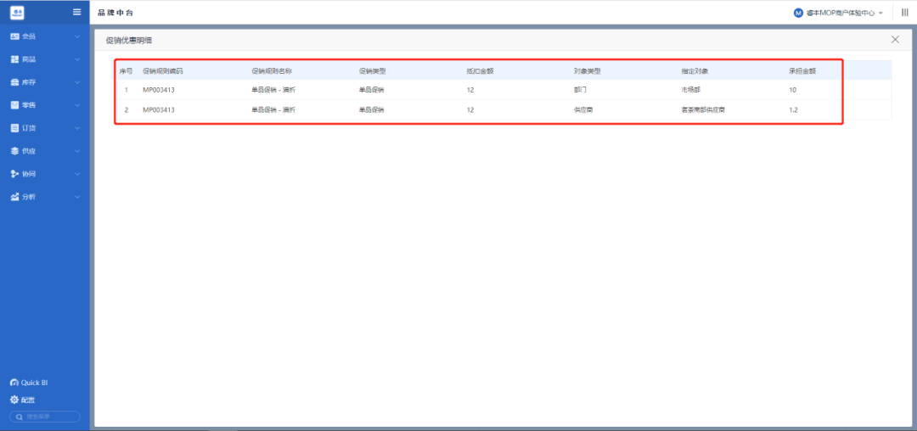Expand the 商品 menu chevron
Screen dimensions: 917x431
[77, 59]
